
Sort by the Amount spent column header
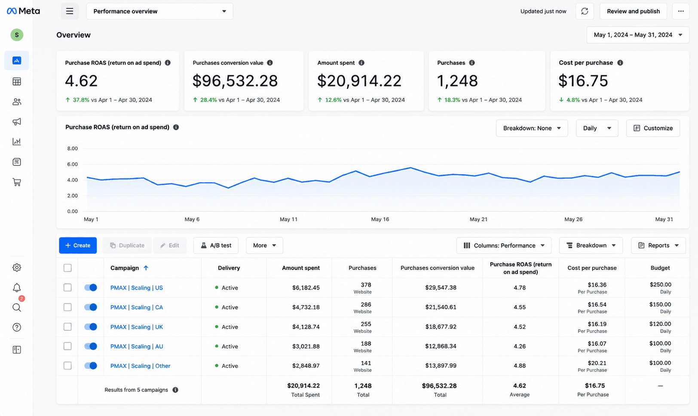301,268
